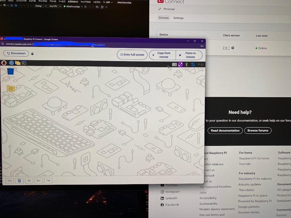Viewport: 291px width, 218px height.
Task: Open the Bluetooth tray menu
Action: (187, 64)
